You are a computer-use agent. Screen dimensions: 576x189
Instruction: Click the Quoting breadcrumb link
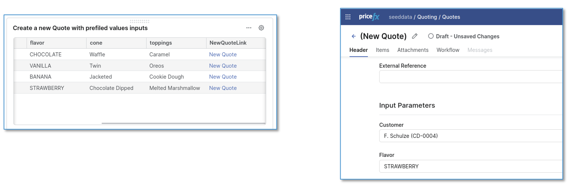427,17
